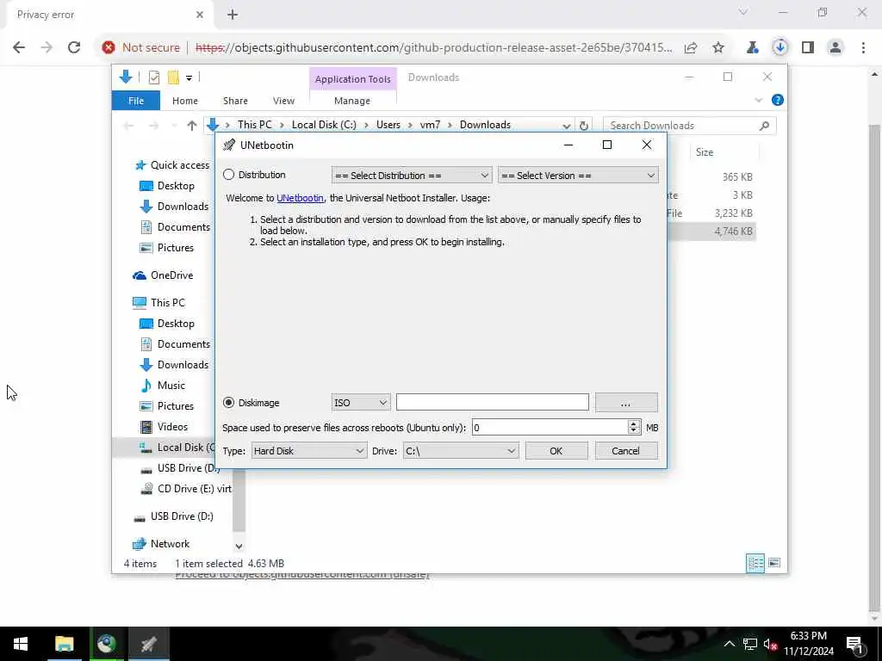The height and width of the screenshot is (661, 882).
Task: Switch to details view icon in status bar
Action: point(755,563)
